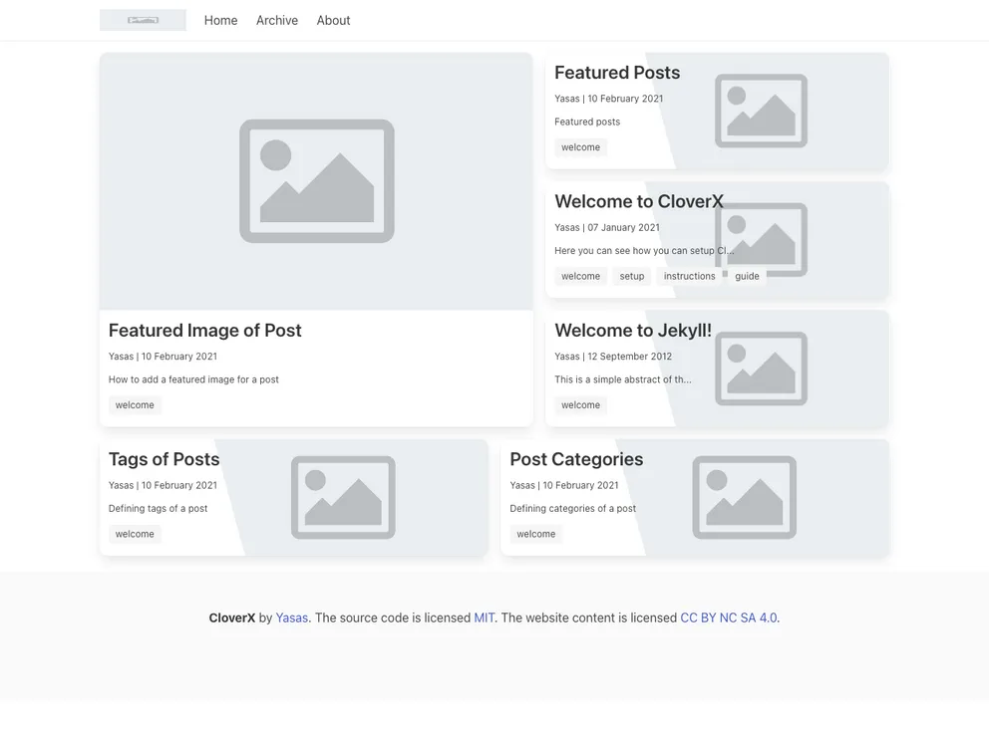The width and height of the screenshot is (989, 741).
Task: Open the About page link
Action: [333, 20]
